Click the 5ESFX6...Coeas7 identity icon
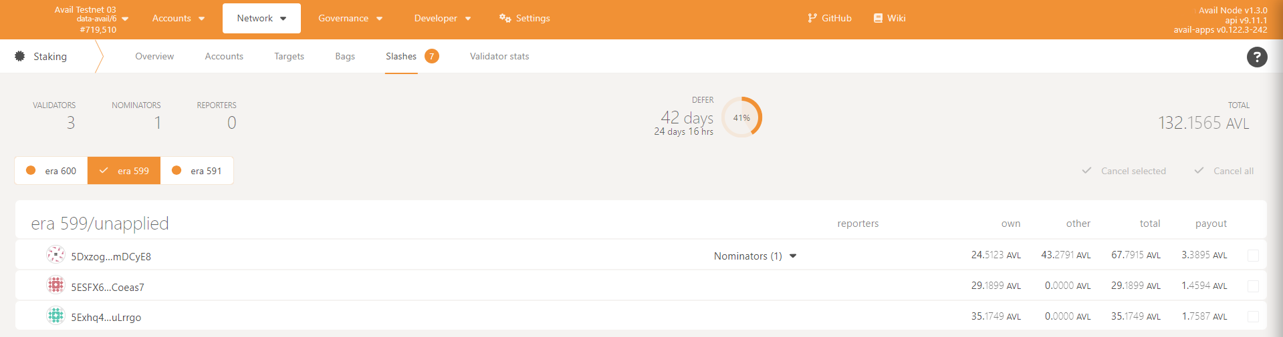This screenshot has height=337, width=1283. (x=55, y=286)
